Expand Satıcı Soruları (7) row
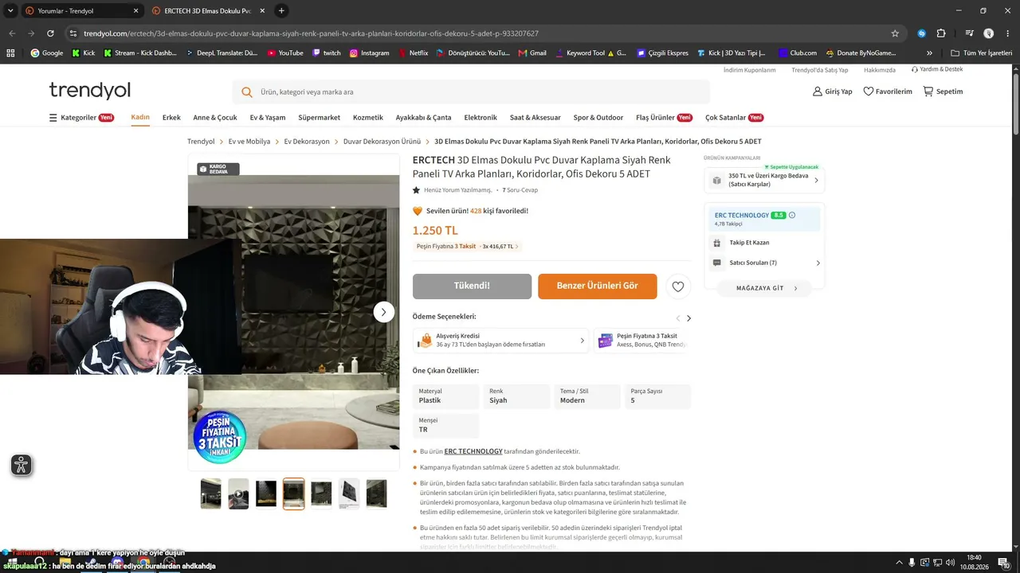 tap(764, 263)
